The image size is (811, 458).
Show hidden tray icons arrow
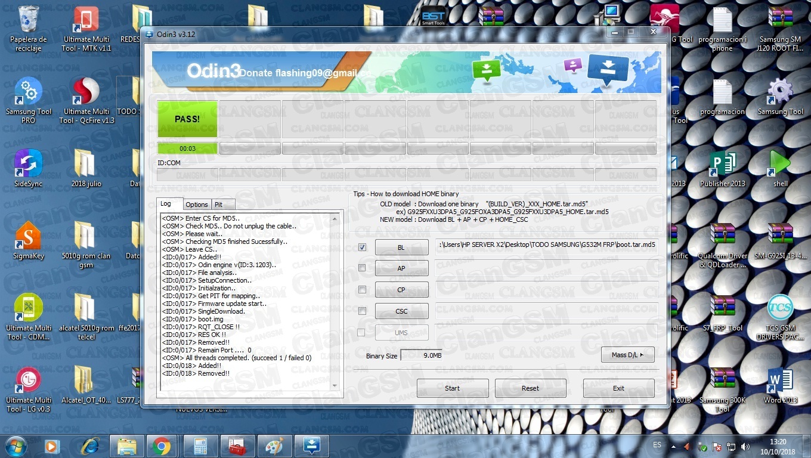click(674, 446)
